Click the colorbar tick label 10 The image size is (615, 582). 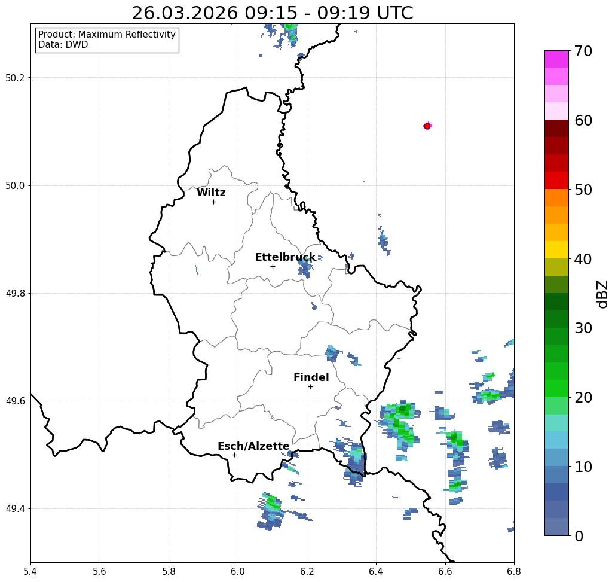pyautogui.click(x=583, y=467)
